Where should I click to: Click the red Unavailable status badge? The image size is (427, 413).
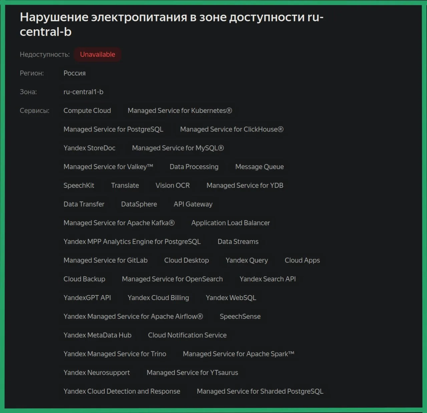coord(97,54)
